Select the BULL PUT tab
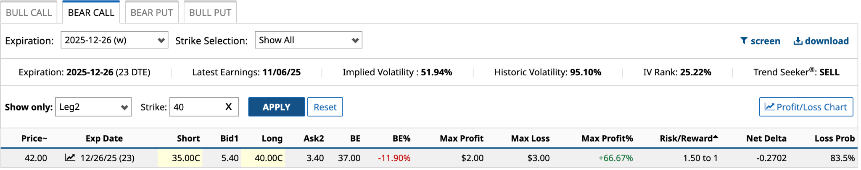The width and height of the screenshot is (861, 170). [x=210, y=13]
